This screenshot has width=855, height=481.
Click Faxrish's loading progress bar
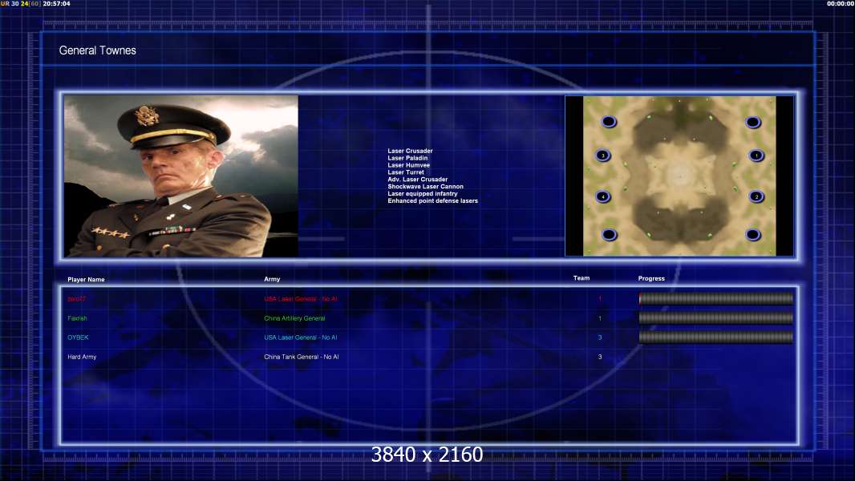tap(716, 318)
